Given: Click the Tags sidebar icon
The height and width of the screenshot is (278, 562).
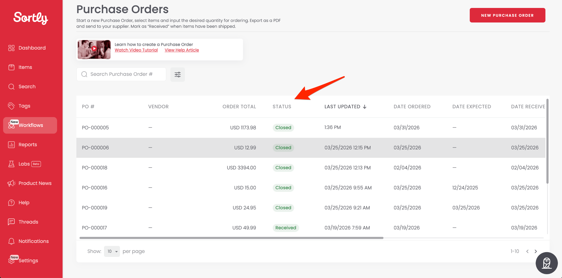Looking at the screenshot, I should click(x=11, y=106).
